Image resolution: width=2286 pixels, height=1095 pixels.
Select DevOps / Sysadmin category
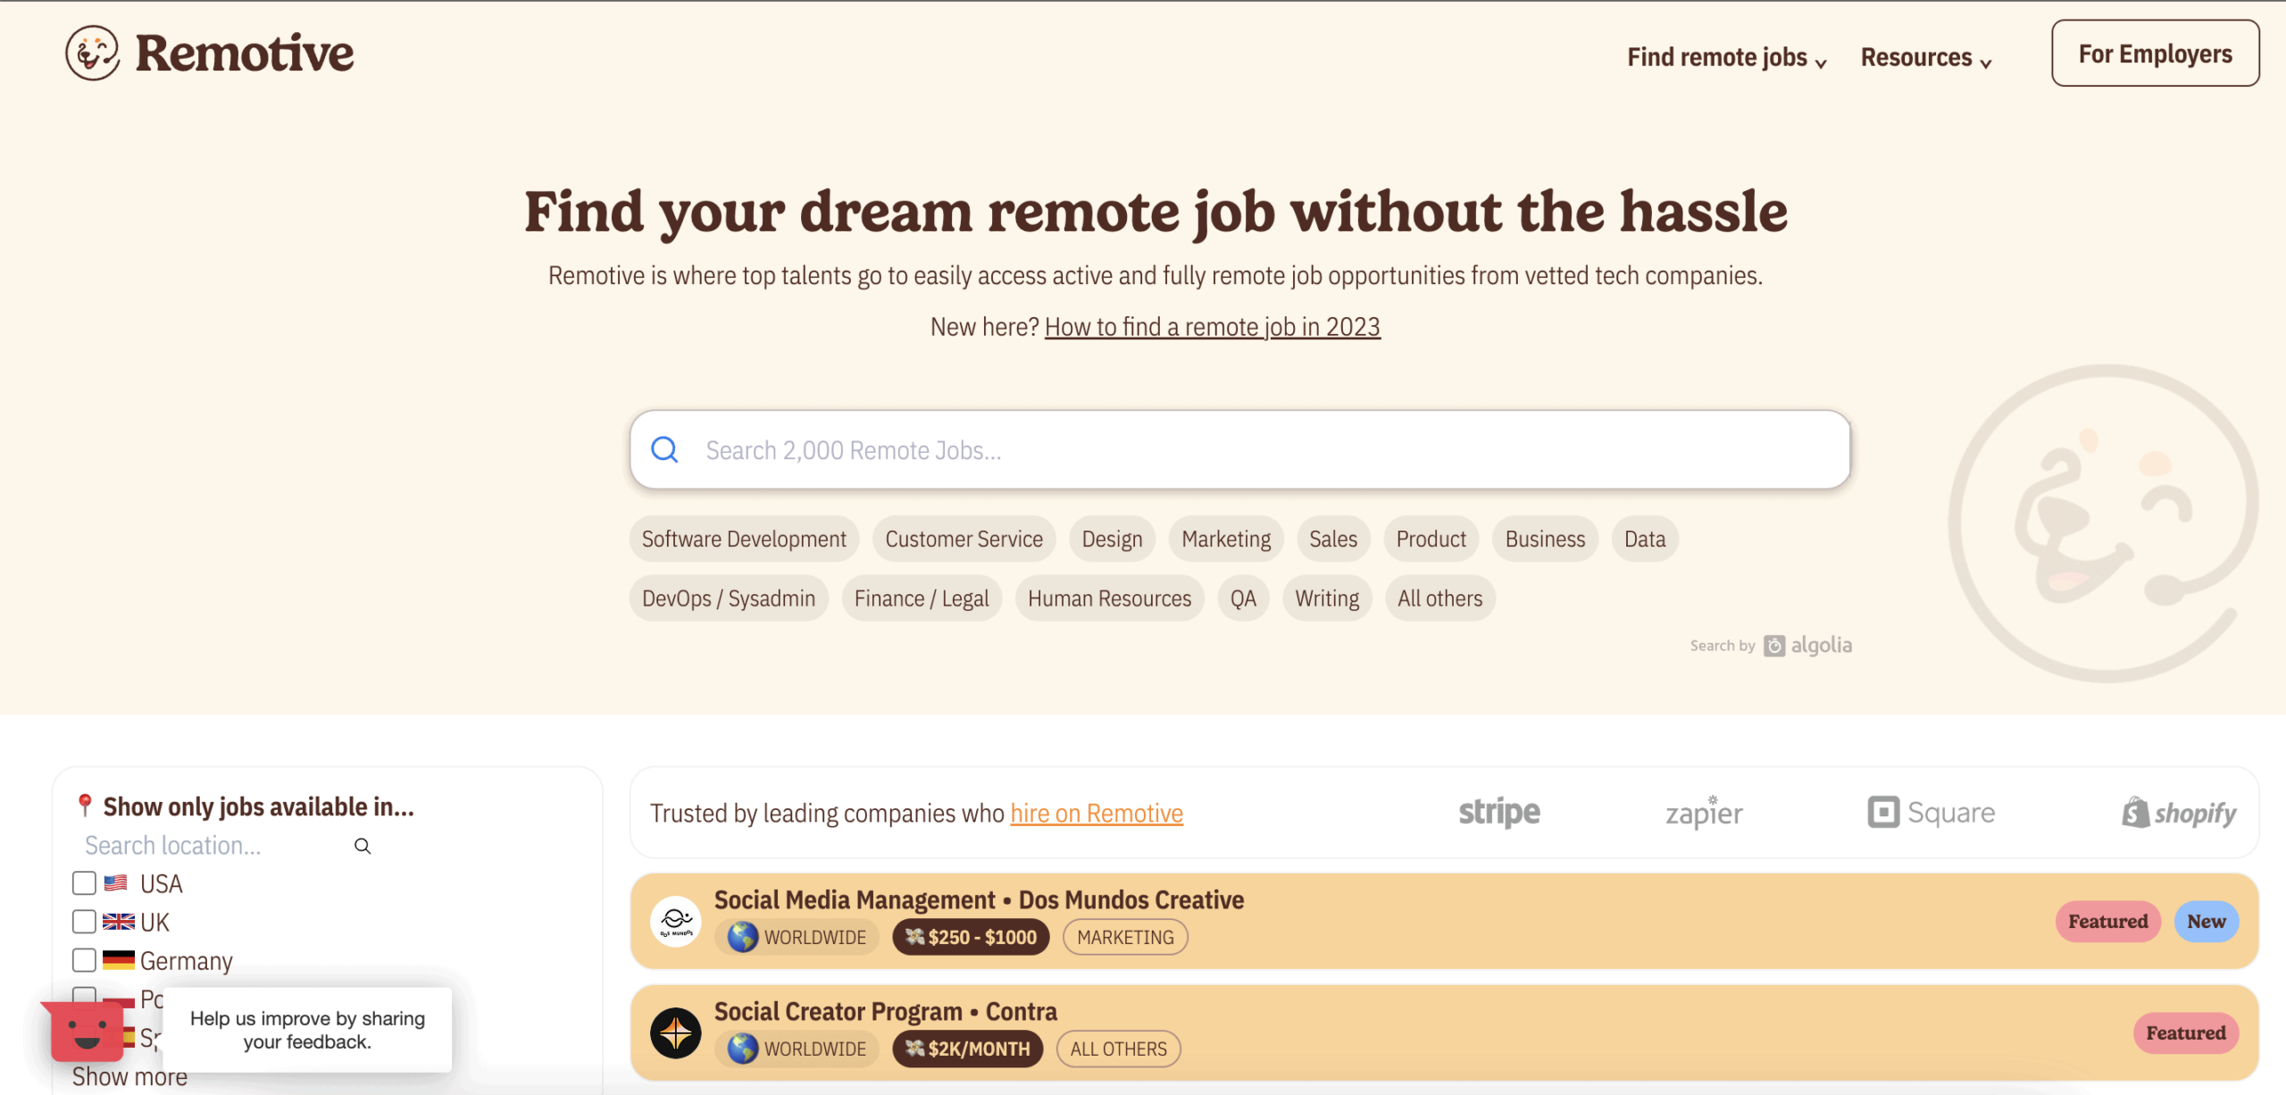coord(729,598)
